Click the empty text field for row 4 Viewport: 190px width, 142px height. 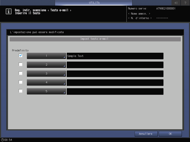pyautogui.click(x=115, y=83)
